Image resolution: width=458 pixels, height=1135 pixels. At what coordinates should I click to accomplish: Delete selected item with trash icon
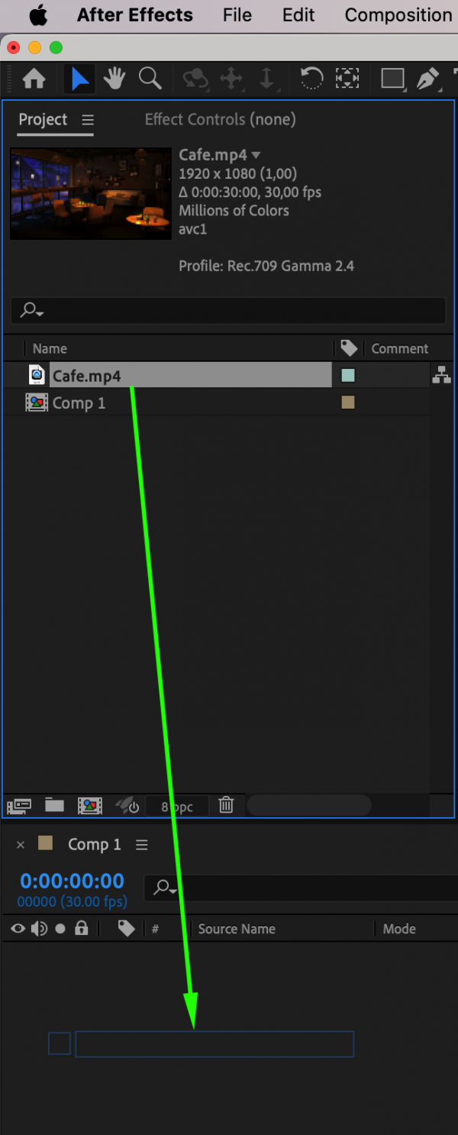[x=226, y=805]
